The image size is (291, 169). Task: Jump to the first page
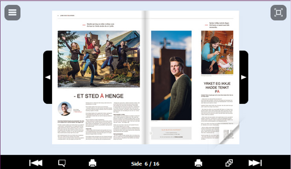tap(36, 163)
